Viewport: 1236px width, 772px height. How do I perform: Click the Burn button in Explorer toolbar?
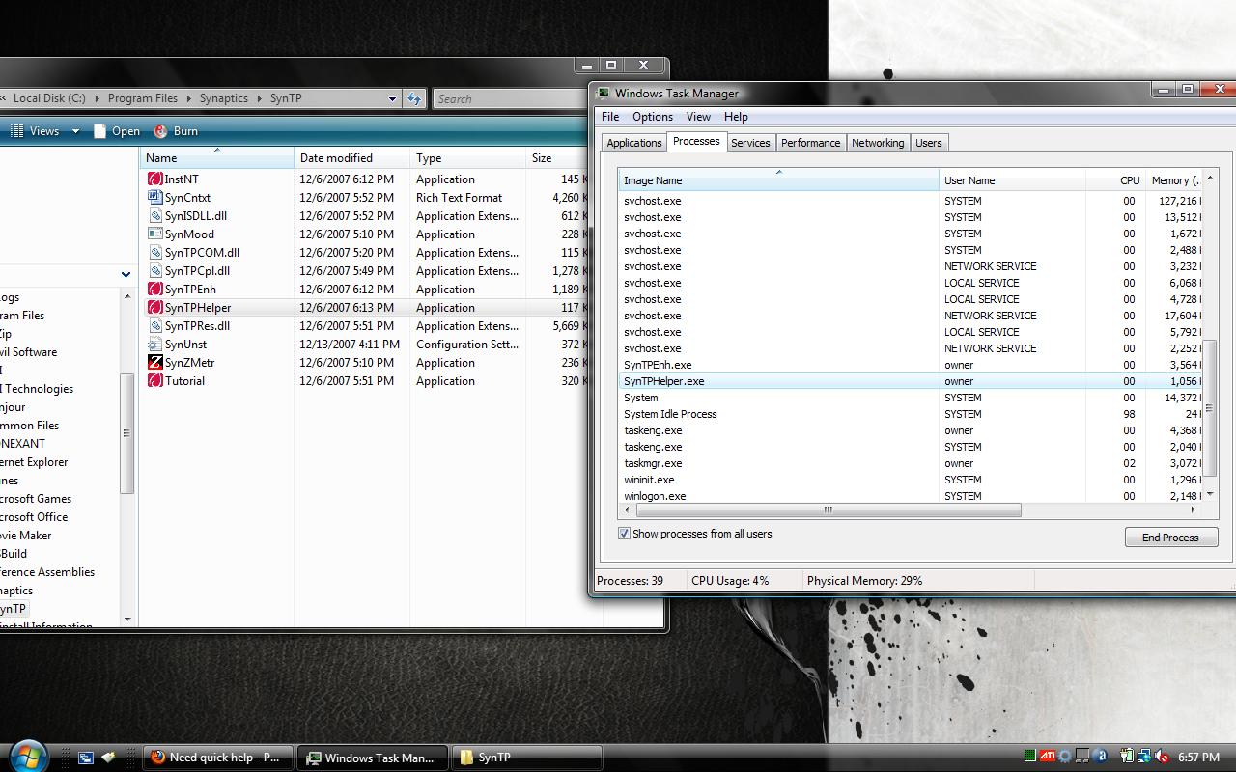176,131
